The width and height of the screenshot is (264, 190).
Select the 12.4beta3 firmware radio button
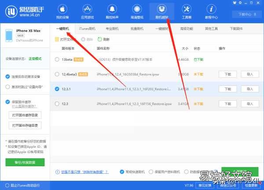click(x=57, y=74)
